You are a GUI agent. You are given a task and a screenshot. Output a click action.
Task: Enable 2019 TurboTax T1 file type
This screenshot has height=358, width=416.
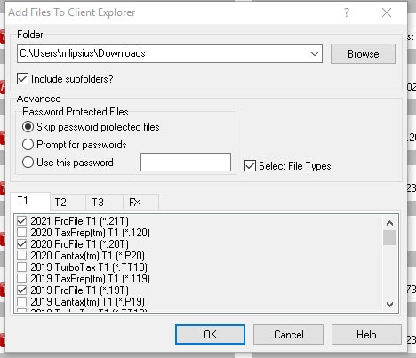(x=21, y=267)
